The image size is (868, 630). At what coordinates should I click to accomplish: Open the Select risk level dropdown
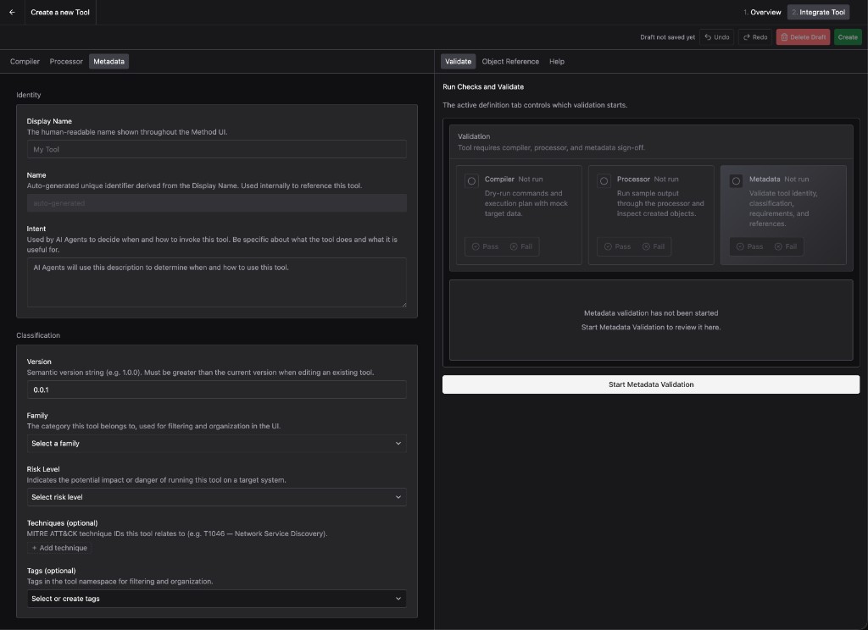[x=216, y=497]
